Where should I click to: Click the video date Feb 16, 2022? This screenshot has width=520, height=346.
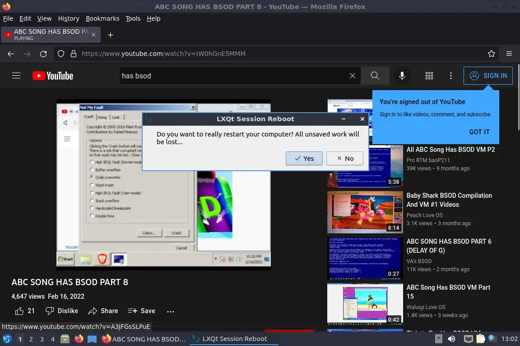[x=66, y=296]
